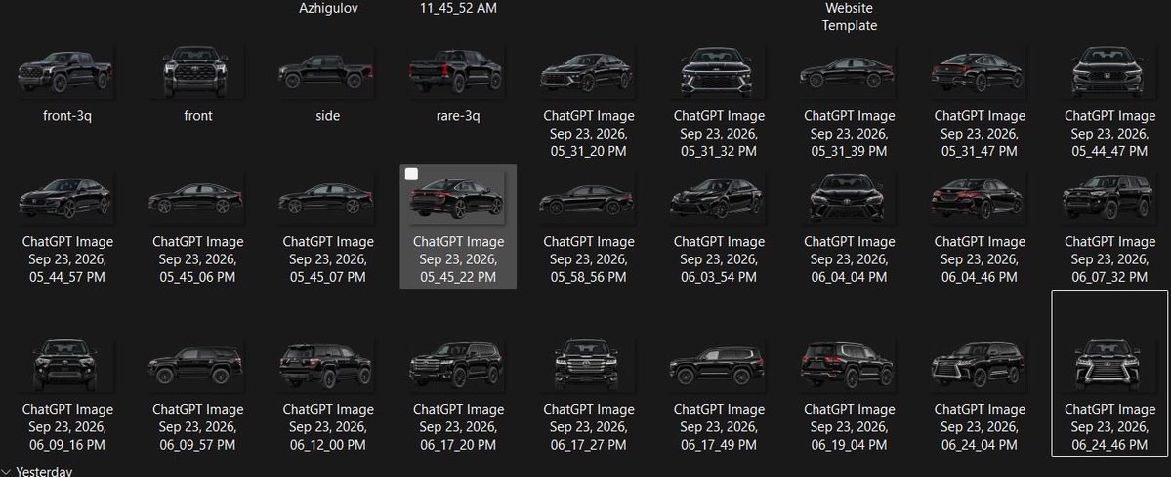Collapse the Yesterday group chevron

(6, 472)
